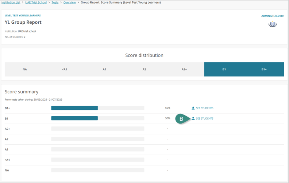Click the person icon beside B1+ row
The height and width of the screenshot is (183, 289).
(193, 108)
